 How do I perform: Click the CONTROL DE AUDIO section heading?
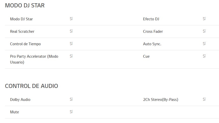point(32,86)
